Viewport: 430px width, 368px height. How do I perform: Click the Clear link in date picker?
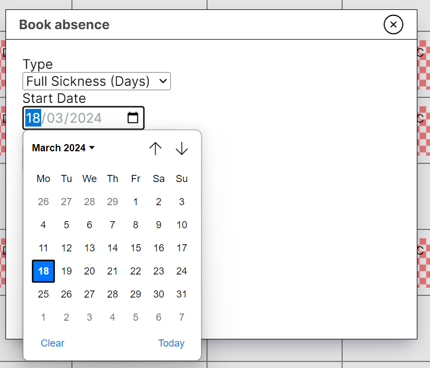tap(53, 343)
